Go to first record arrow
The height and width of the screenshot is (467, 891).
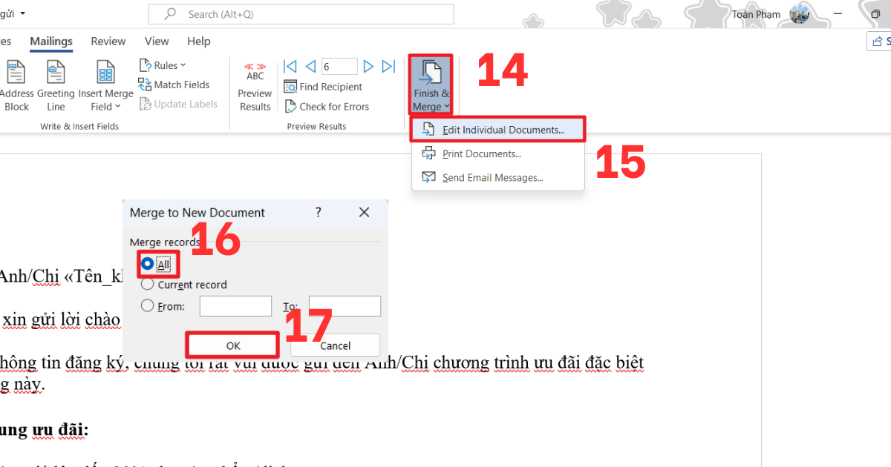point(290,67)
